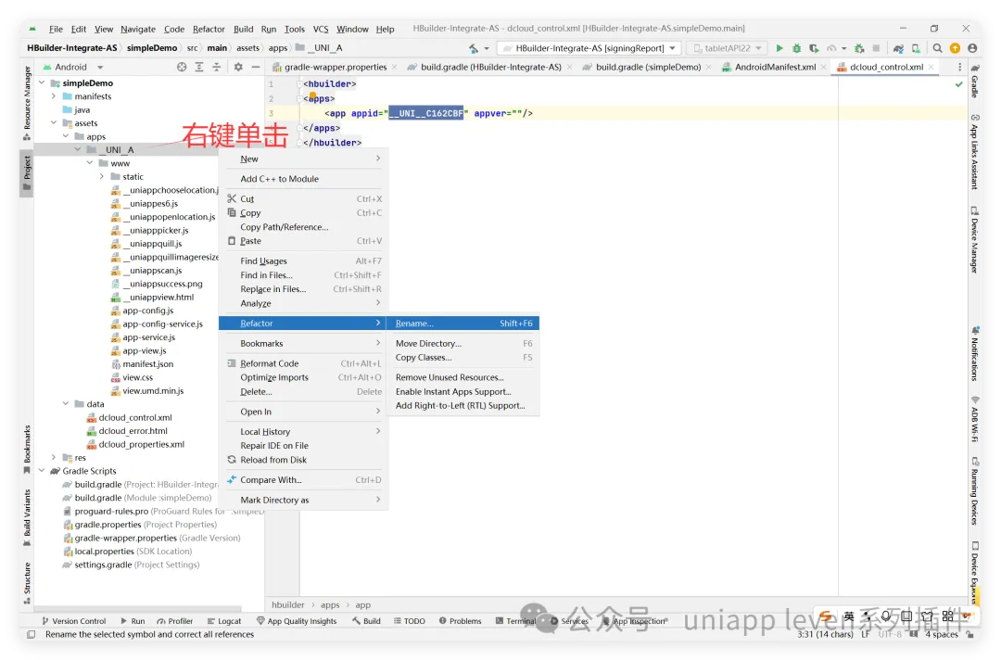The image size is (1001, 660).
Task: Close the dcloud_control.xml tab
Action: tap(931, 67)
